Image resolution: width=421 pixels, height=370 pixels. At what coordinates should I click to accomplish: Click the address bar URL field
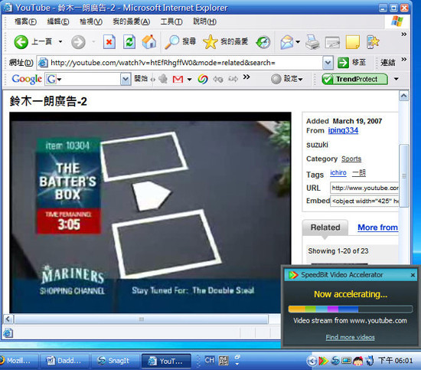coord(180,63)
